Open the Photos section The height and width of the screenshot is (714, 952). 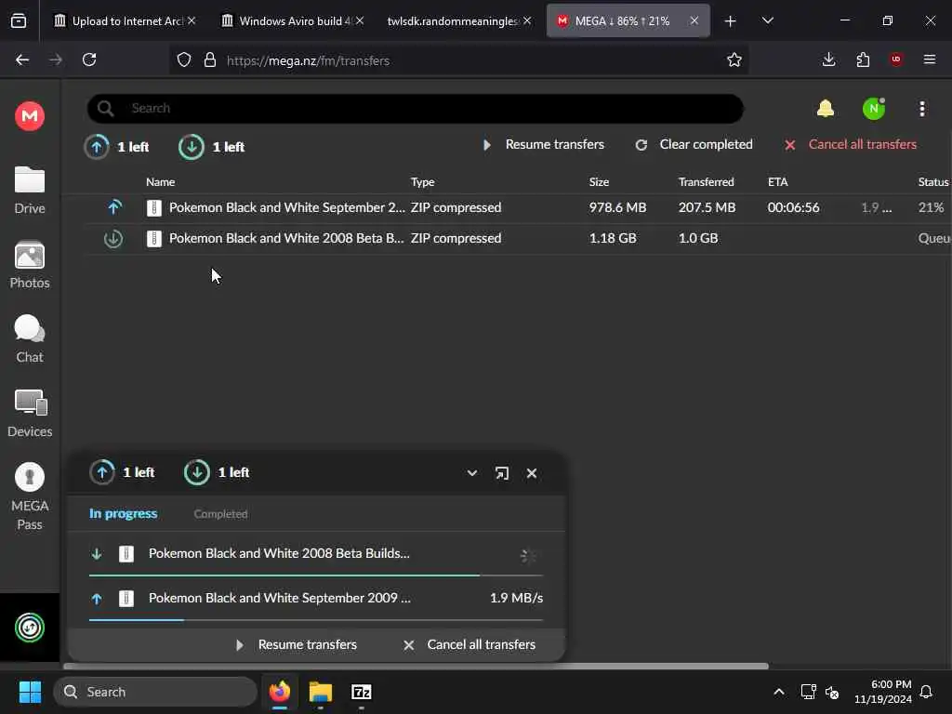[x=30, y=265]
